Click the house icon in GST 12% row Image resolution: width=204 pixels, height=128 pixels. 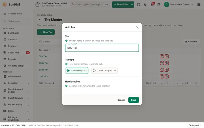click(167, 77)
